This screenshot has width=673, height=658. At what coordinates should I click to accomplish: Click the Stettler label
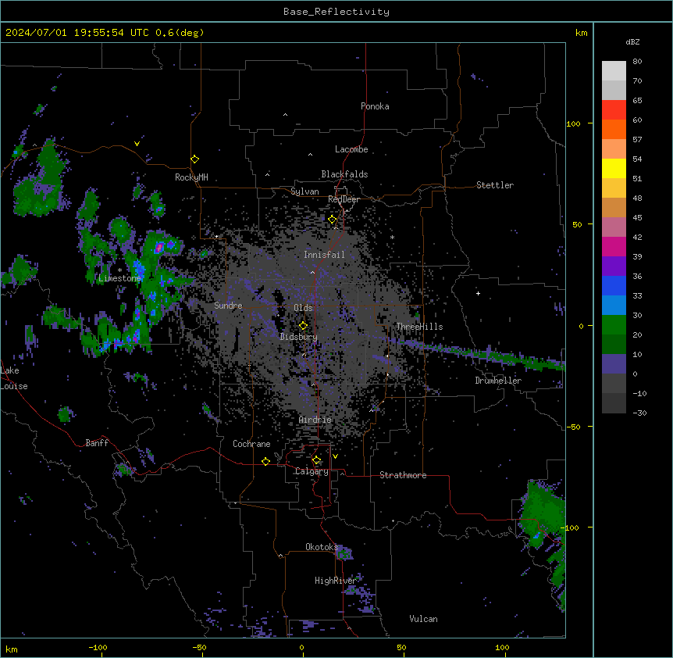coord(495,185)
